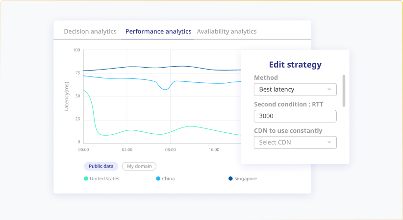Toggle the United states legend label
This screenshot has height=220, width=403.
pyautogui.click(x=104, y=179)
